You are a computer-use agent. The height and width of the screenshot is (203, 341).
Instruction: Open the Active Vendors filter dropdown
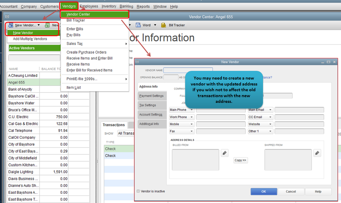[x=34, y=48]
